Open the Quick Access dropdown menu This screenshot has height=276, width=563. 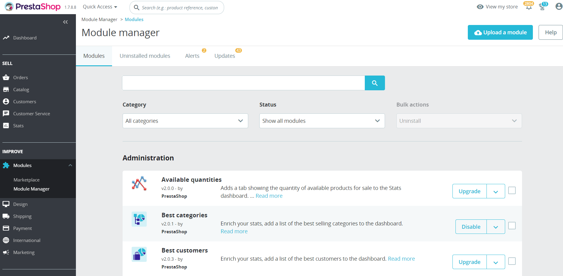(100, 7)
